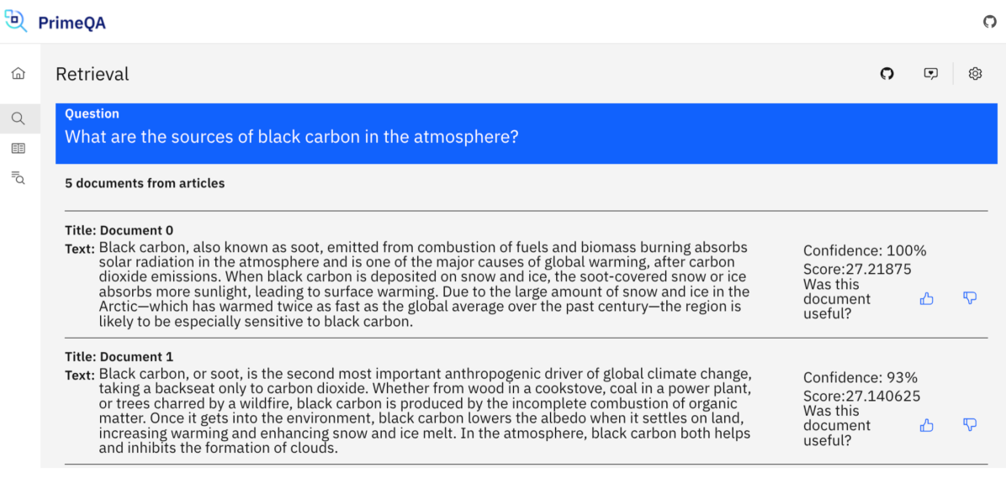Open the bottom list-search icon in sidebar

click(19, 177)
